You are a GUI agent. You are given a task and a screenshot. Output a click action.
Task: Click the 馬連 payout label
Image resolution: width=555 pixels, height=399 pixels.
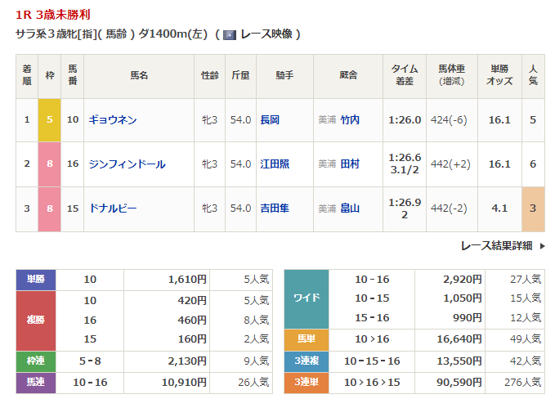pos(35,381)
